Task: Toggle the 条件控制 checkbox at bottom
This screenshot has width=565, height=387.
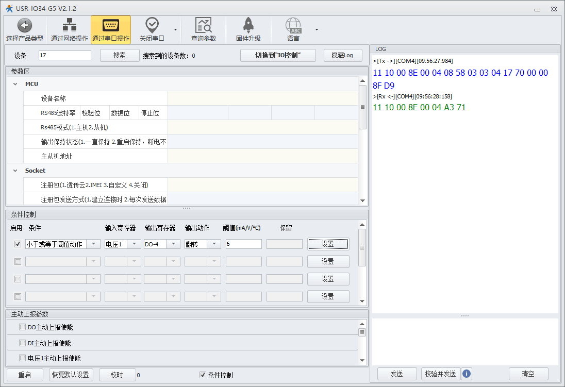Action: click(x=203, y=375)
